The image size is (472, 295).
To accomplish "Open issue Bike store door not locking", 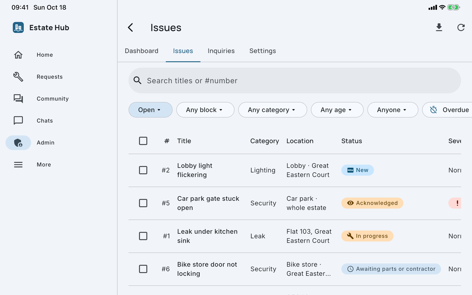I will pos(207,269).
